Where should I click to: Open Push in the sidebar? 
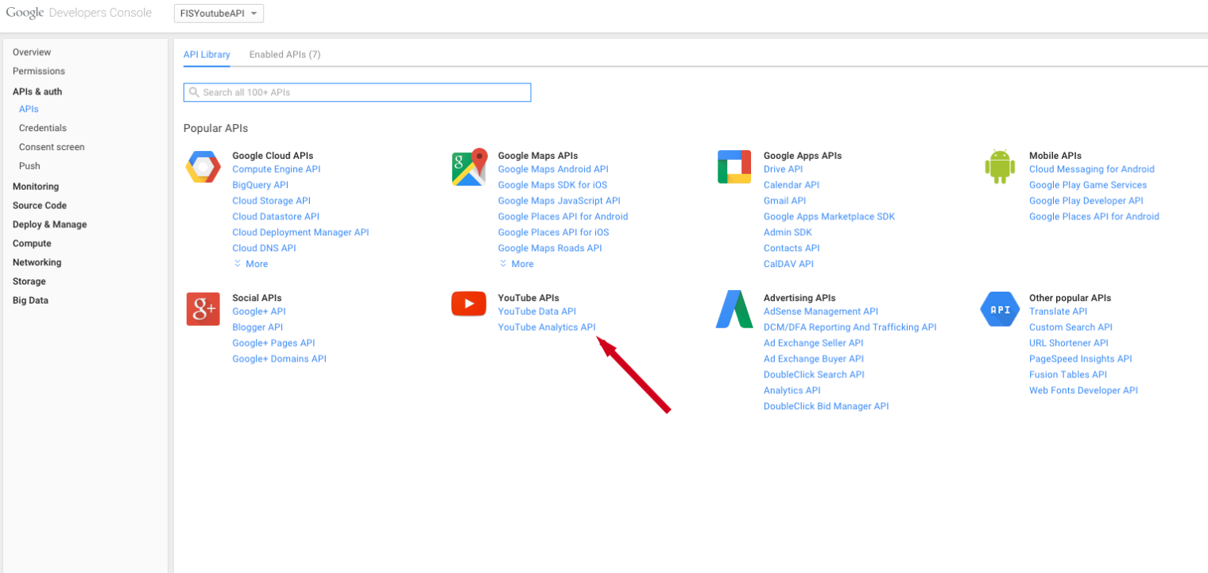pyautogui.click(x=29, y=166)
